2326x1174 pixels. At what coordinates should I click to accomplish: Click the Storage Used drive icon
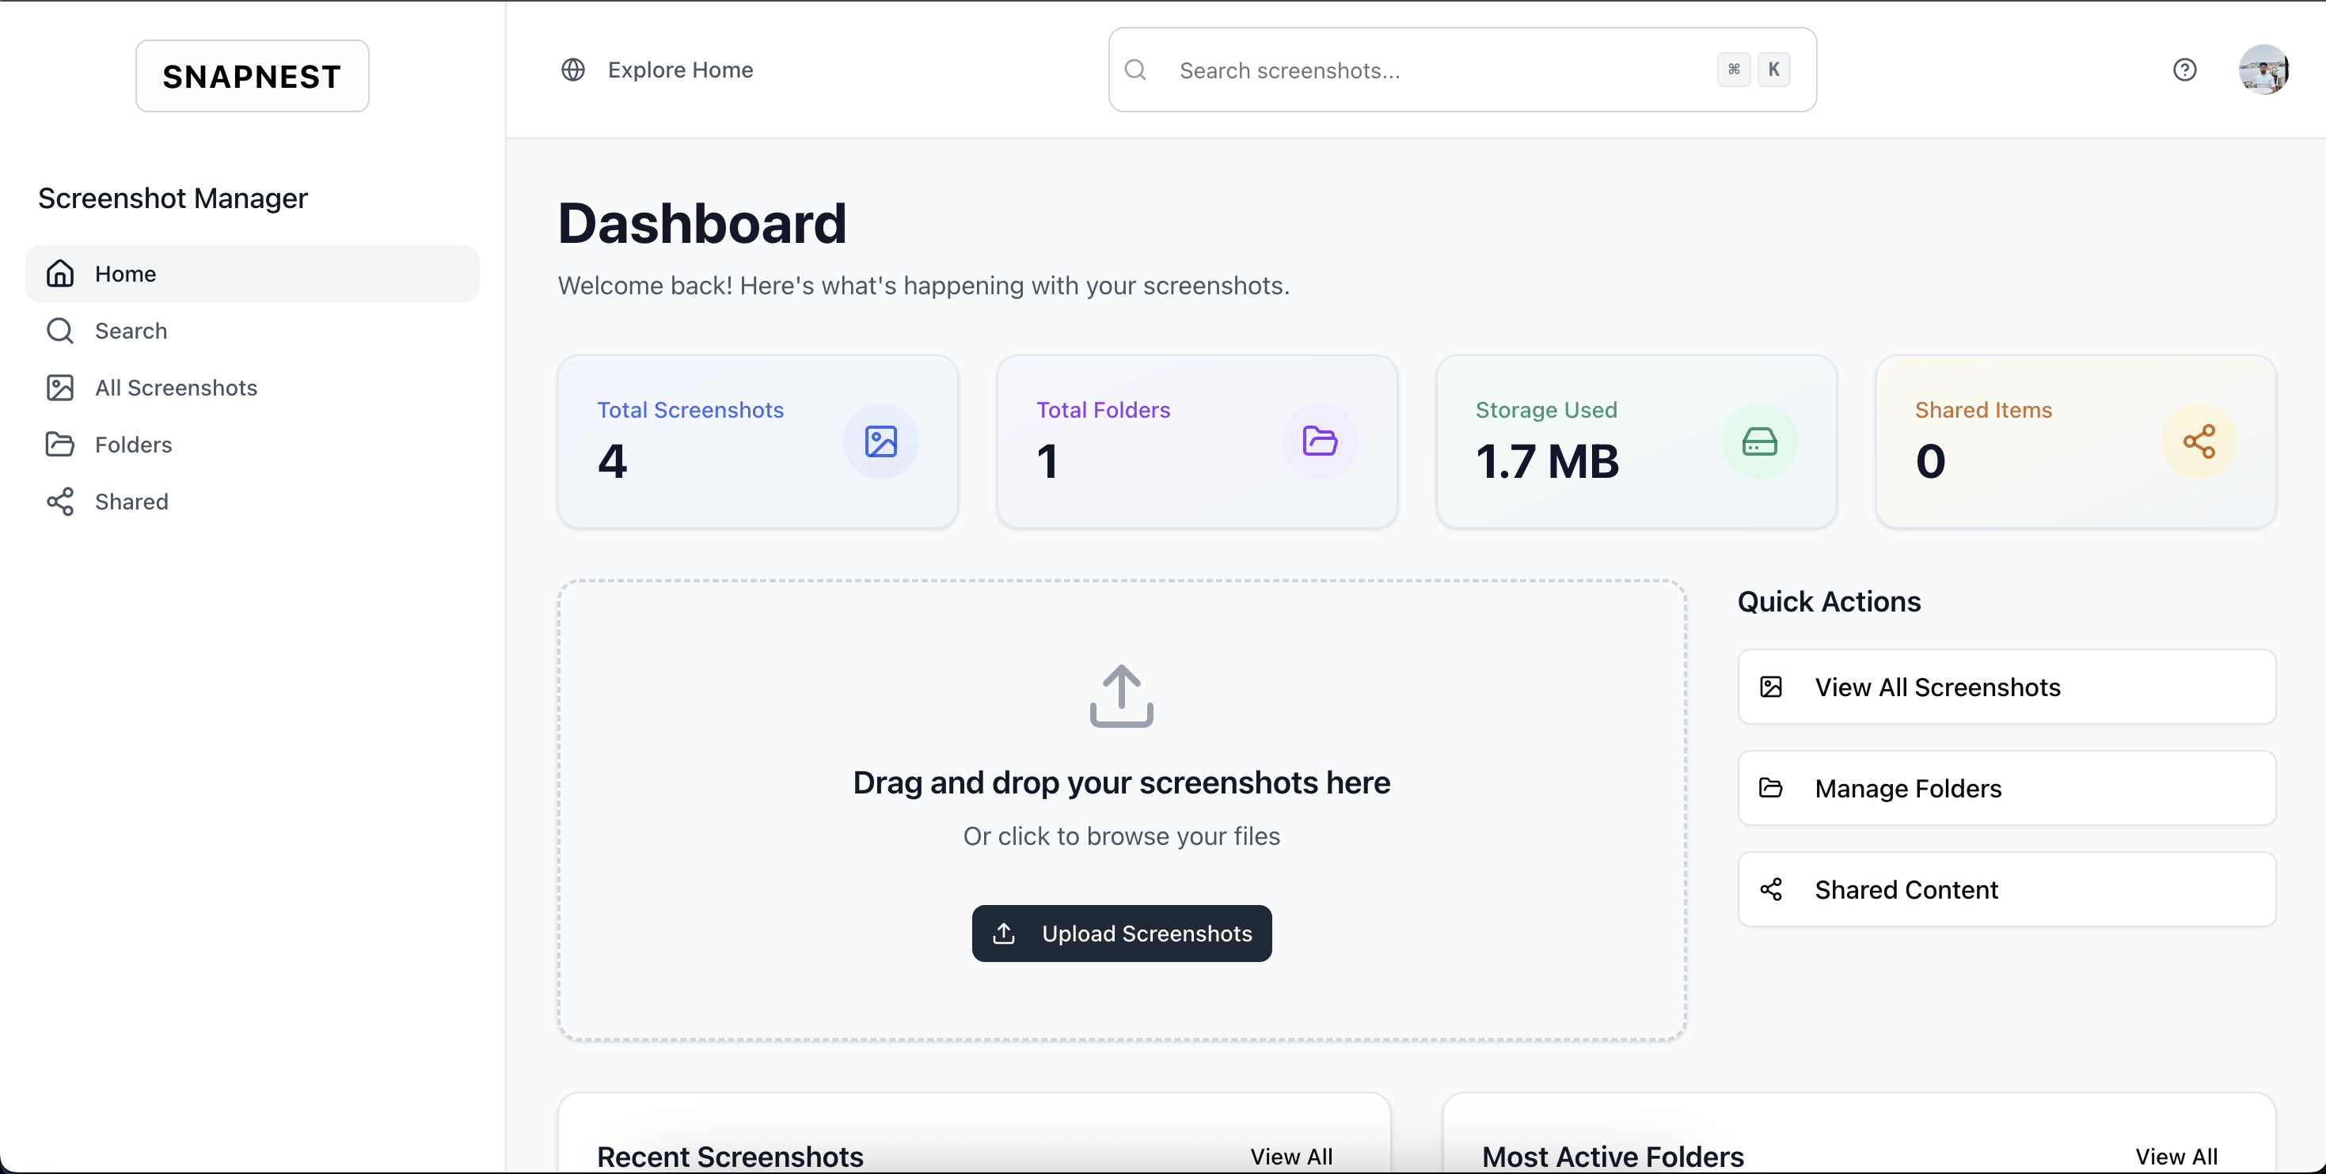[1759, 441]
